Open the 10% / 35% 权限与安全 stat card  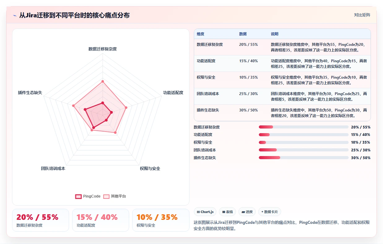(x=161, y=220)
